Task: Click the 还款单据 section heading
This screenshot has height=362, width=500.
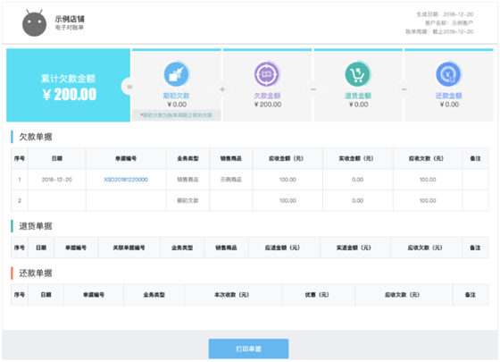Action: pos(36,273)
